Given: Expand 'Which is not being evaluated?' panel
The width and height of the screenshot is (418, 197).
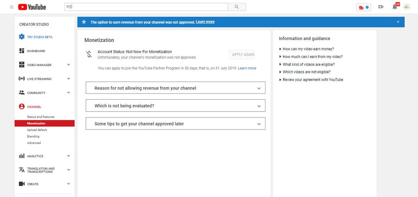Looking at the screenshot, I should [x=176, y=106].
